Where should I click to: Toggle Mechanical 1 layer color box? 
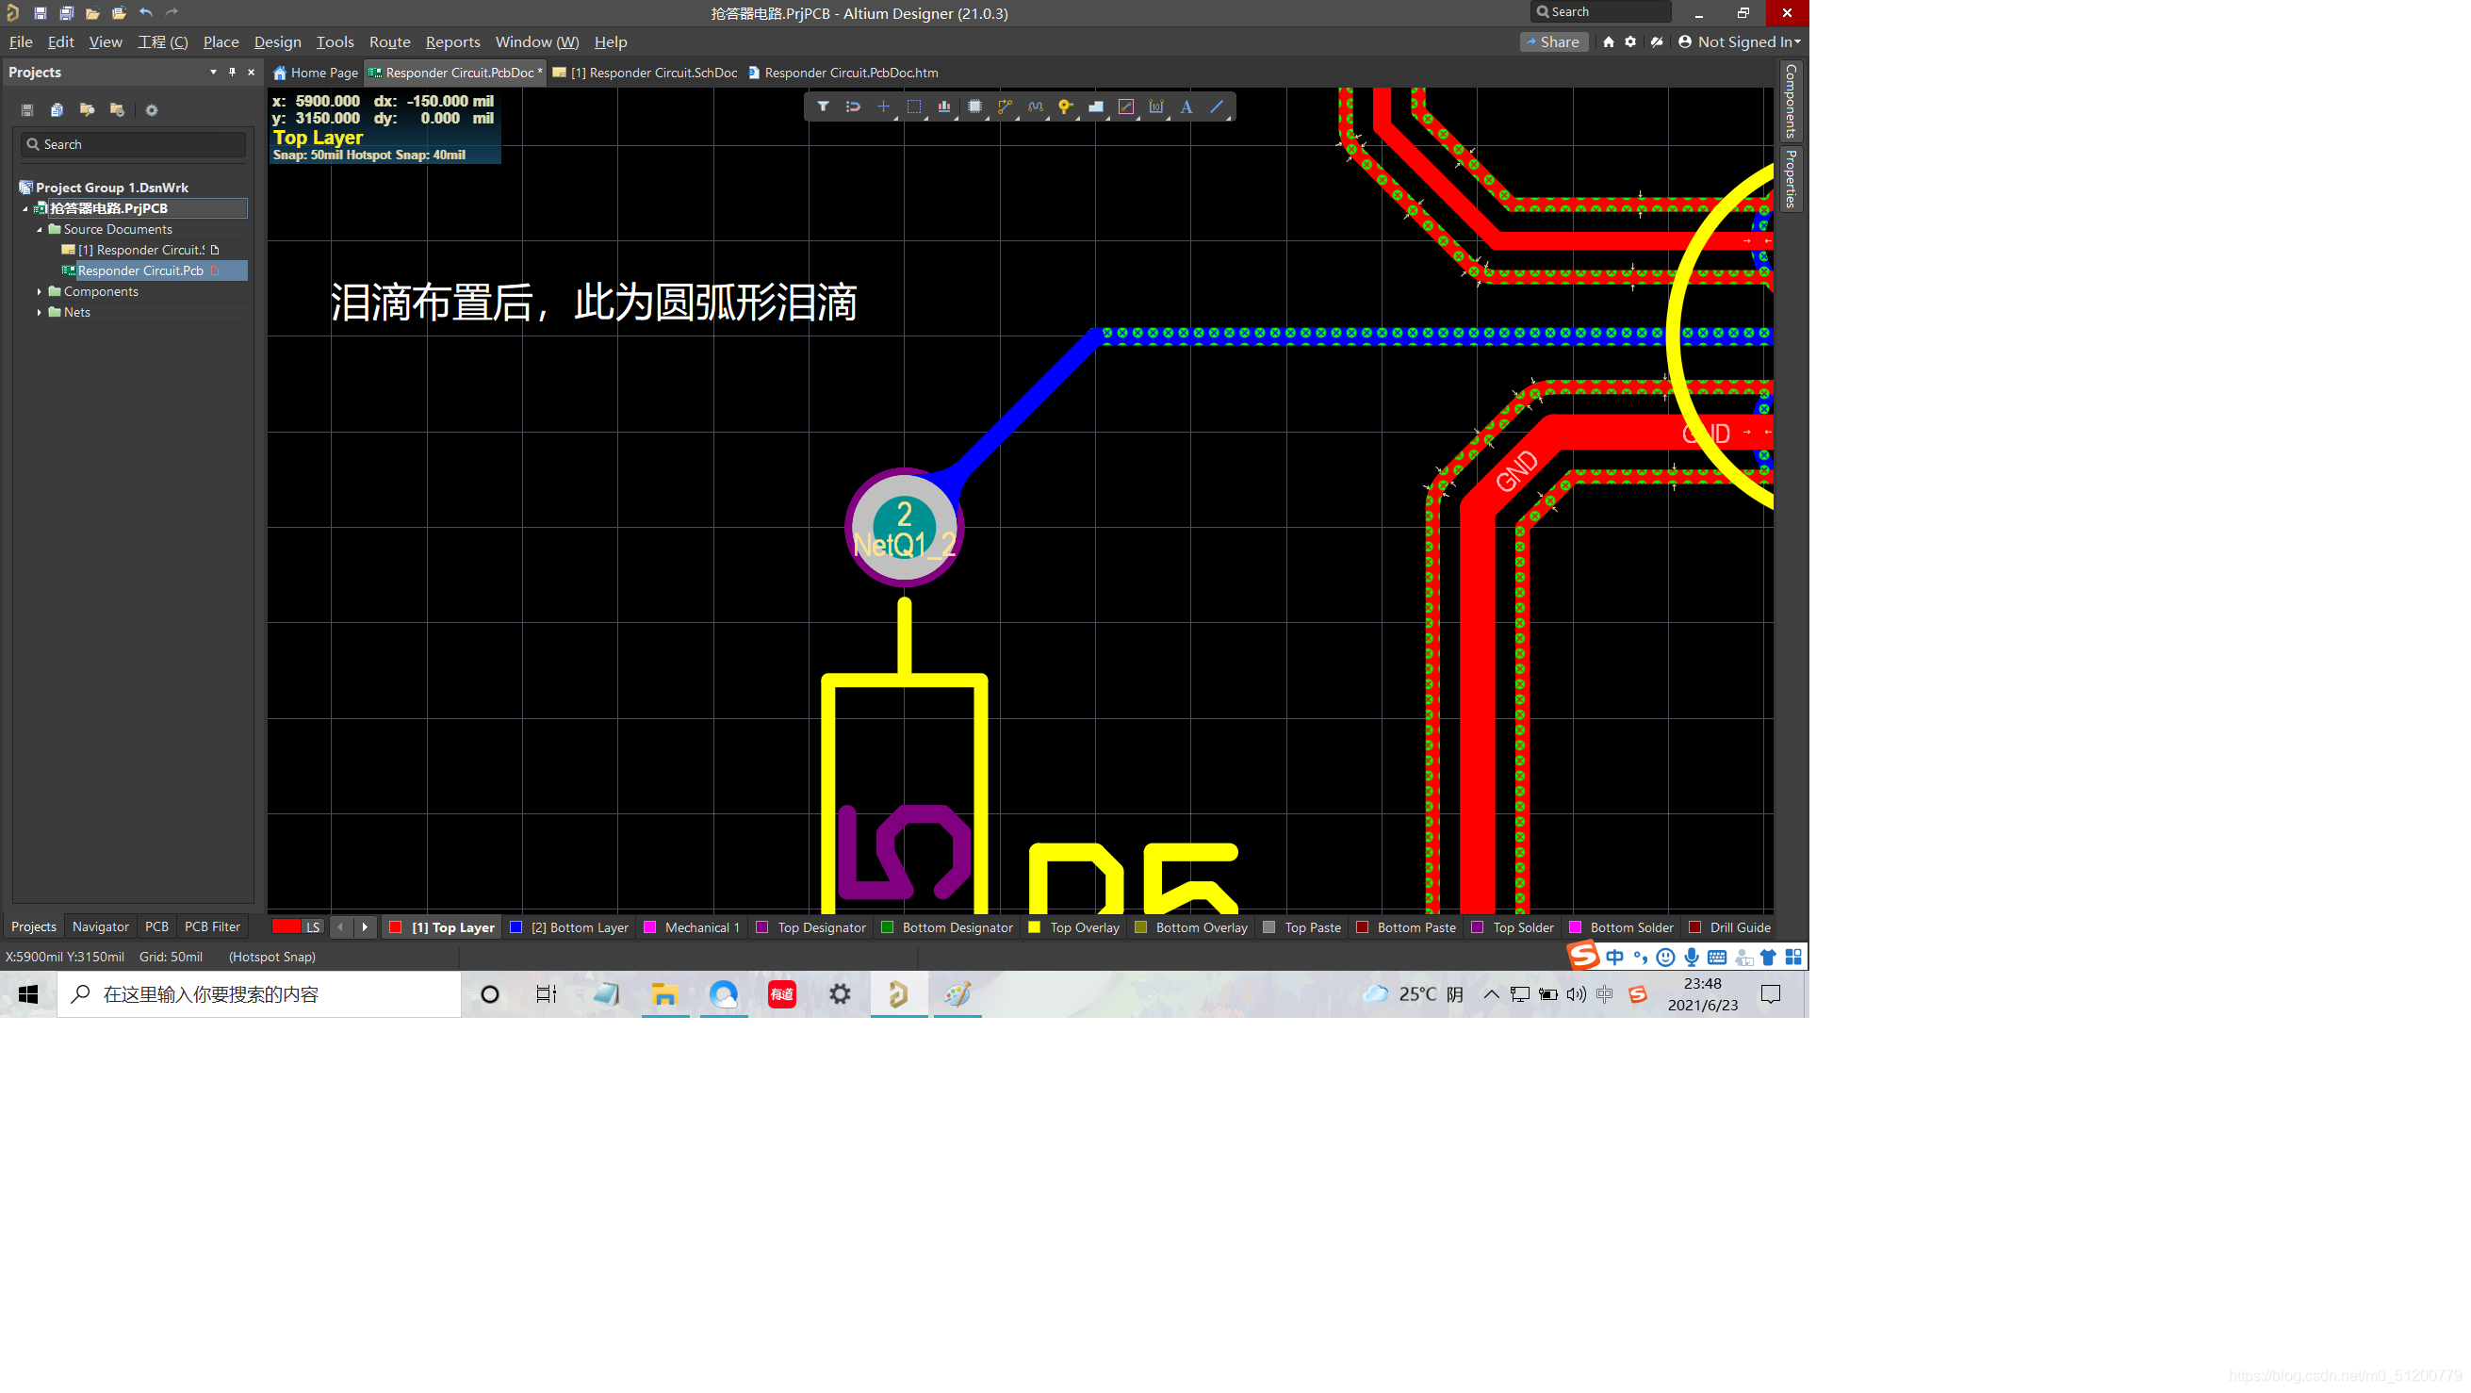click(649, 926)
